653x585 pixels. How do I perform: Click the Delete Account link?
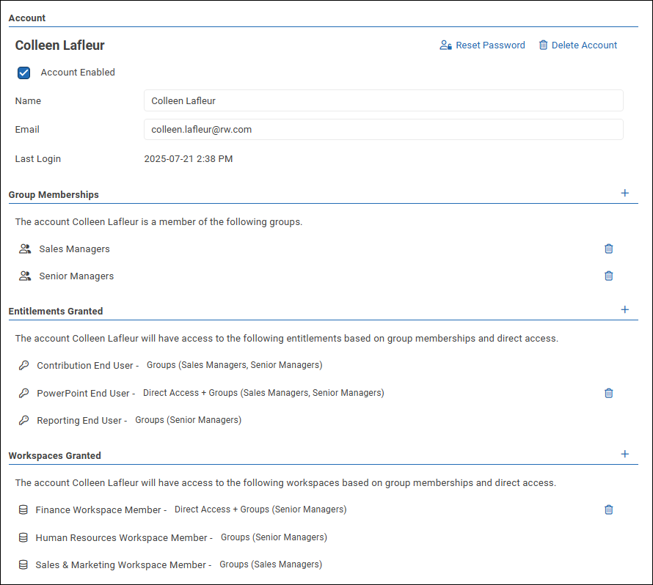pyautogui.click(x=577, y=45)
